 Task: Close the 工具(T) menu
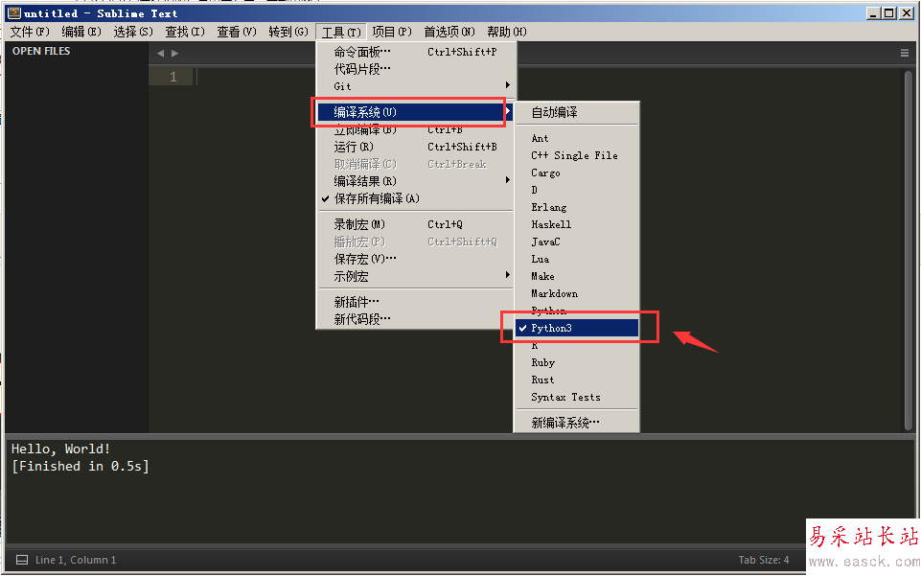341,33
